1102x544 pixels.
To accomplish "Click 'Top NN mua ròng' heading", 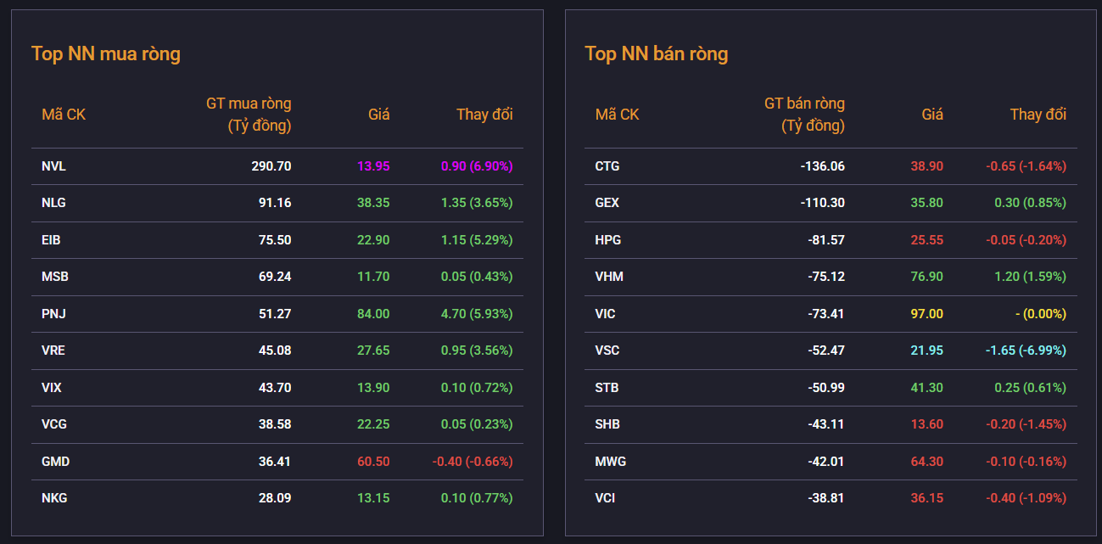I will coord(106,53).
